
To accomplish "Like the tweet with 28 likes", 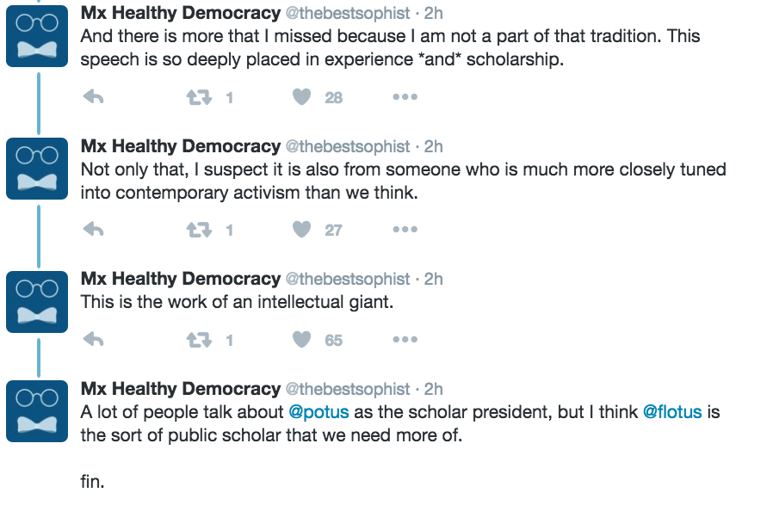I will 301,97.
